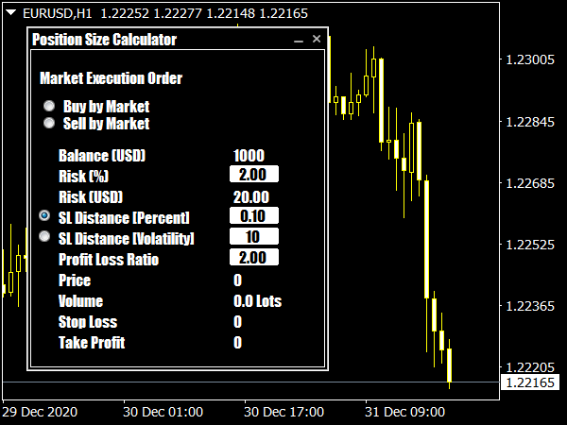
Task: Select the Buy by Market radio button
Action: (x=49, y=106)
